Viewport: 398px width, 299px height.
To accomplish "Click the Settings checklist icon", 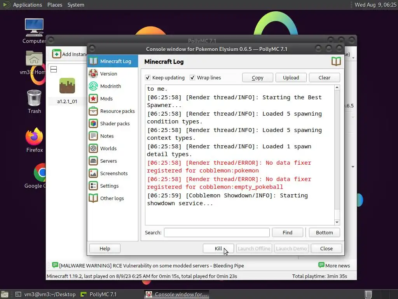I will click(x=93, y=186).
